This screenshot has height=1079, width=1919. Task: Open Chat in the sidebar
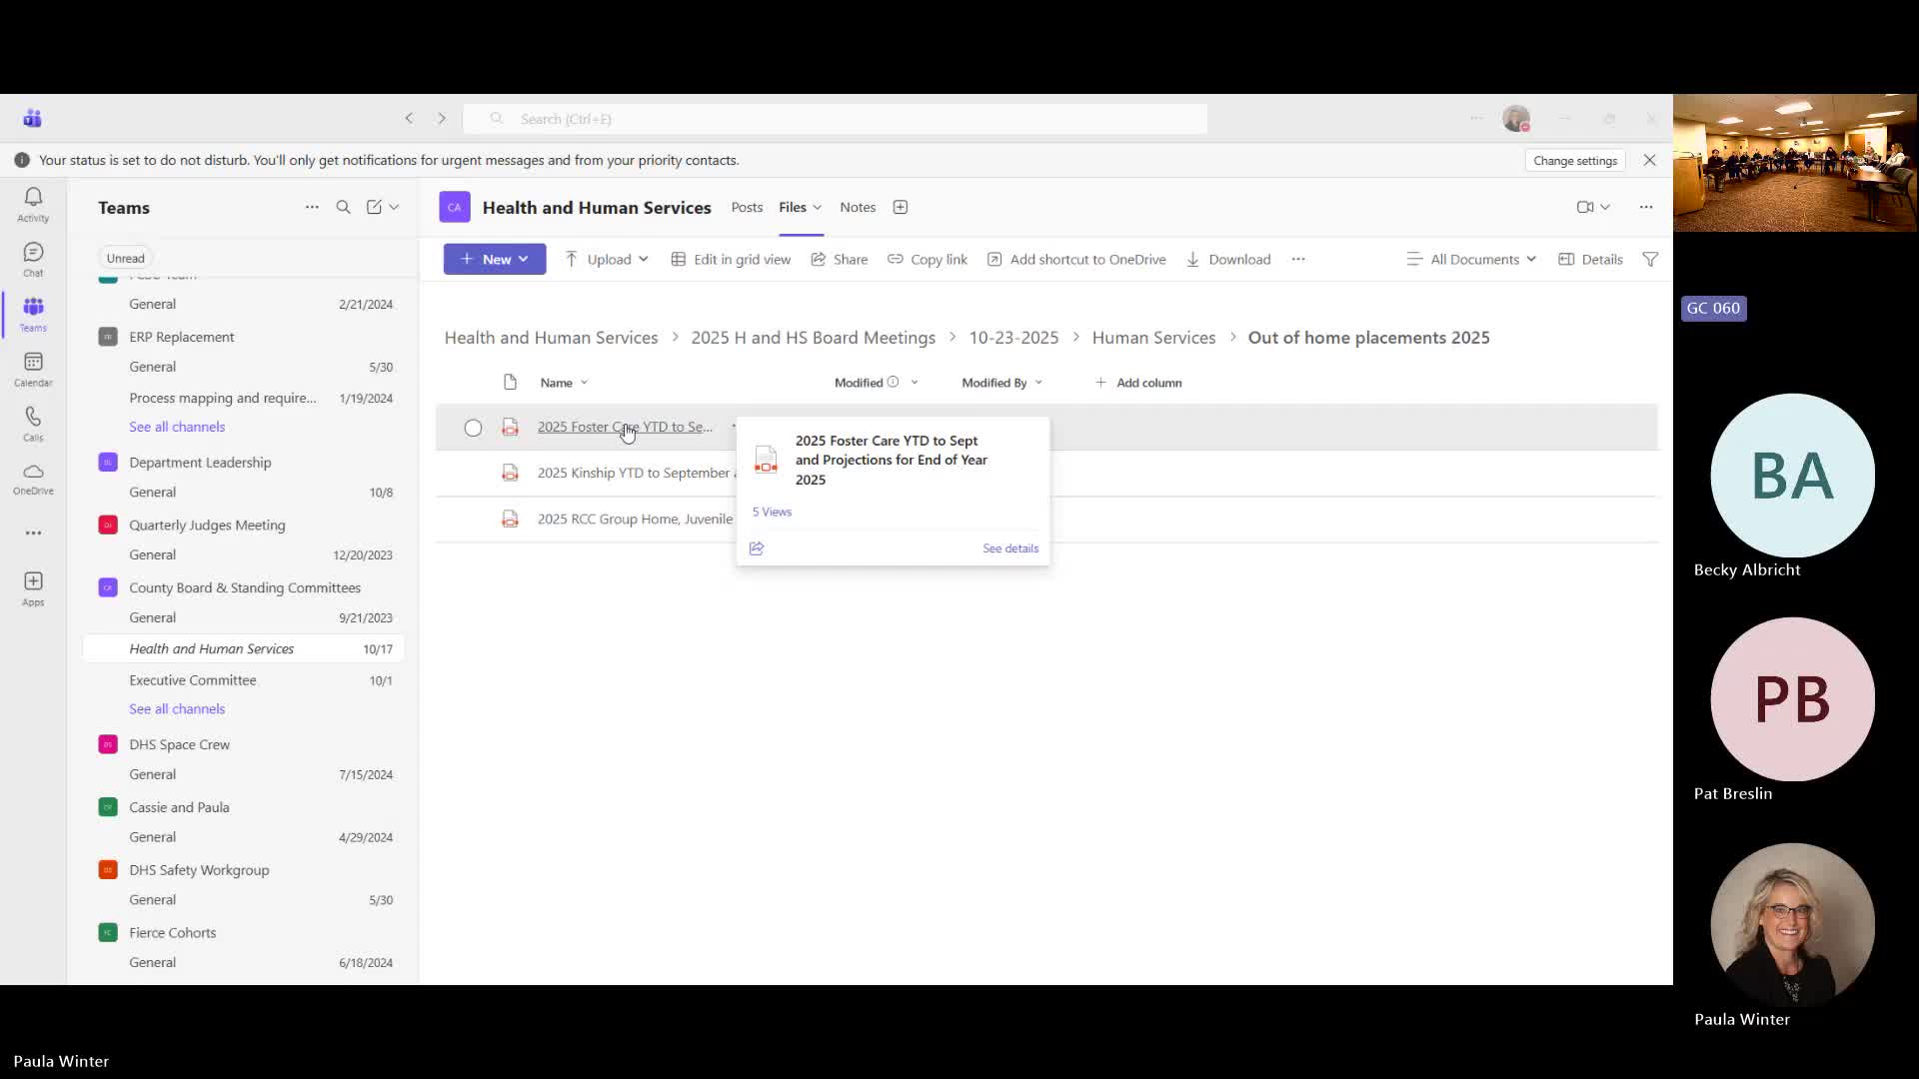[33, 258]
